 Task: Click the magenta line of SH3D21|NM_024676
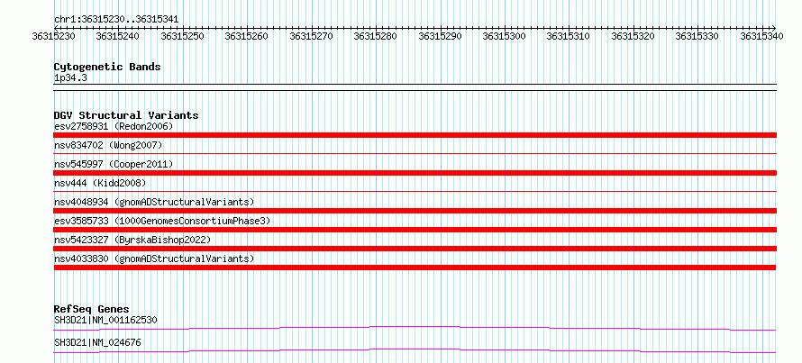coord(415,350)
